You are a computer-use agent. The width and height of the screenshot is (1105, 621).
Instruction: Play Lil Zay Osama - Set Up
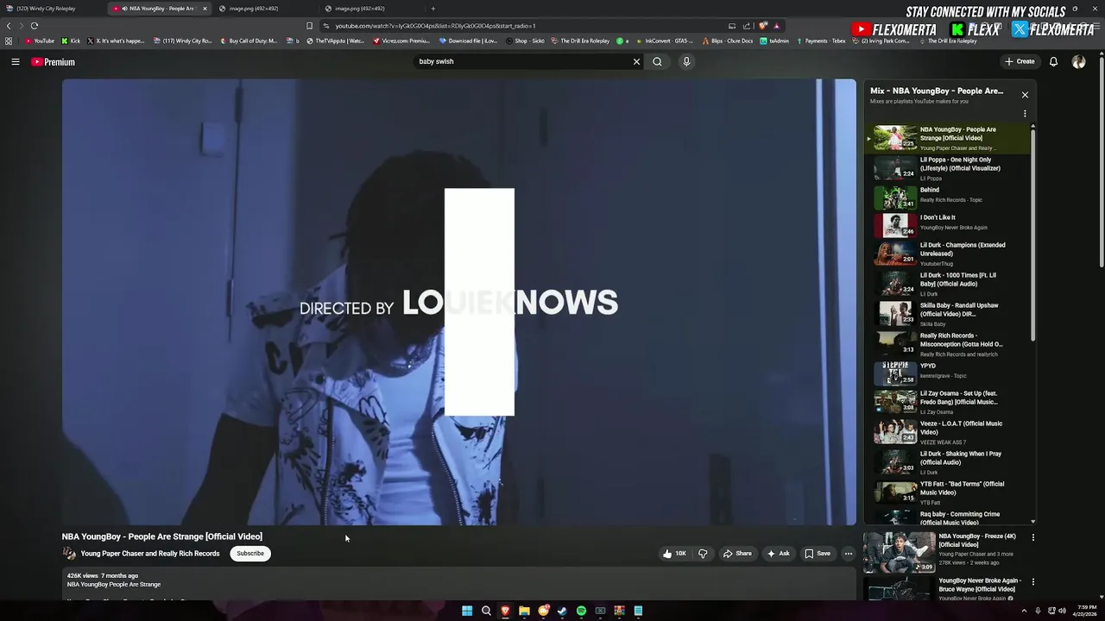pyautogui.click(x=948, y=402)
